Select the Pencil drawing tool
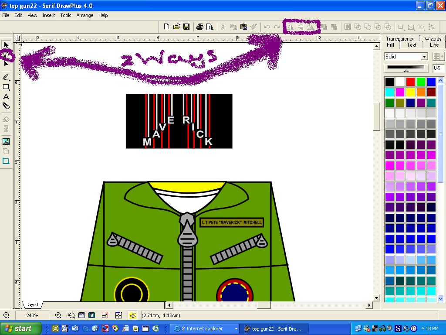This screenshot has height=335, width=446. [x=6, y=77]
